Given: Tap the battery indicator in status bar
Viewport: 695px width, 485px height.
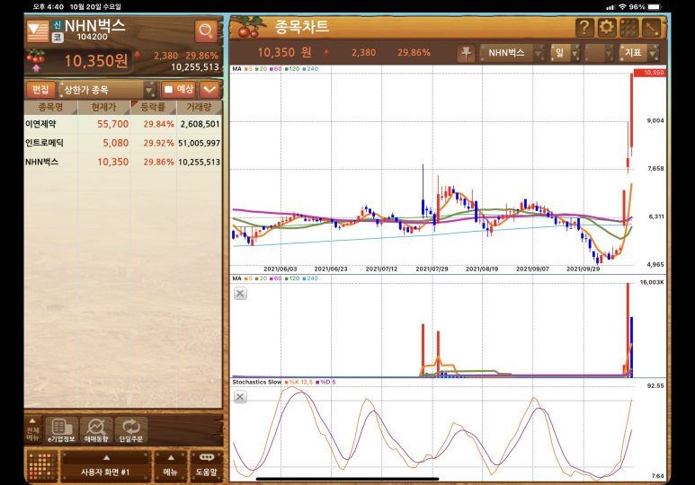Looking at the screenshot, I should tap(655, 6).
